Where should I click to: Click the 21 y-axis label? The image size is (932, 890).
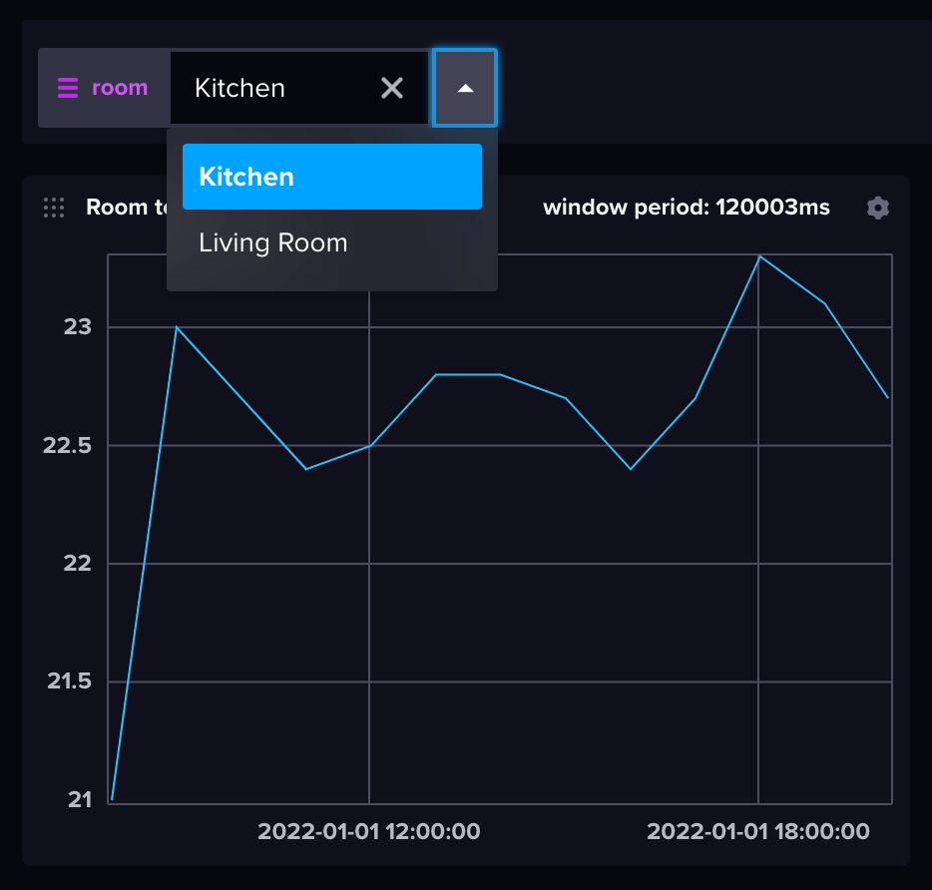80,799
